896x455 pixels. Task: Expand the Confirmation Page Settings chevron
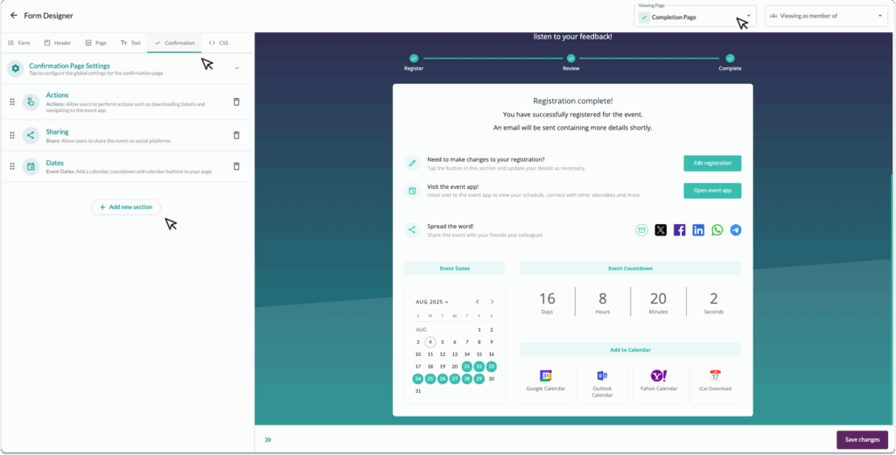[236, 68]
